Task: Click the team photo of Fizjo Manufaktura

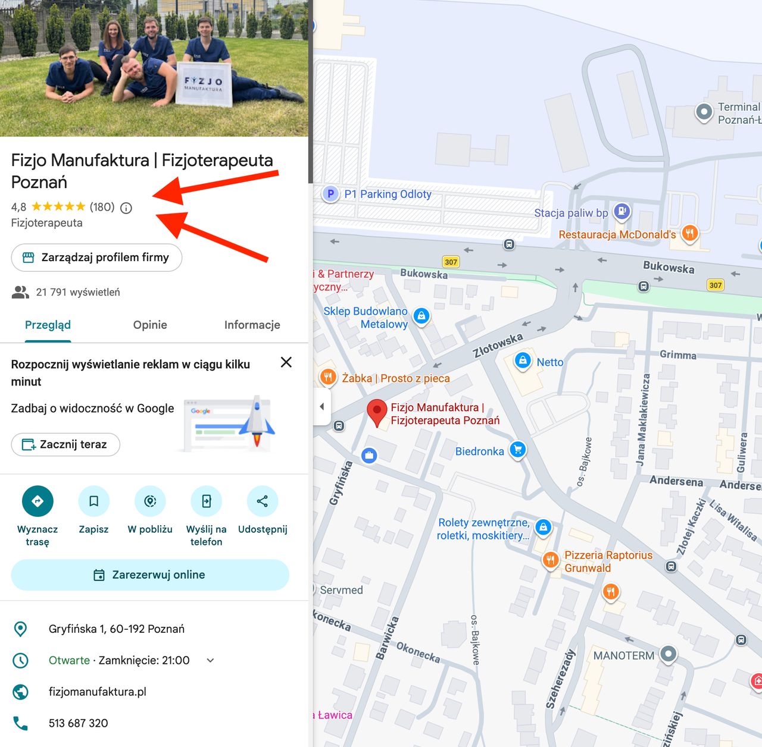Action: pyautogui.click(x=154, y=68)
